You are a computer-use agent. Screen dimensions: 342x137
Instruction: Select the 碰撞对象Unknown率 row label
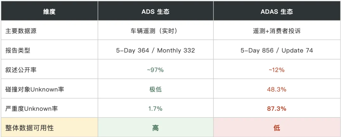tap(35, 89)
